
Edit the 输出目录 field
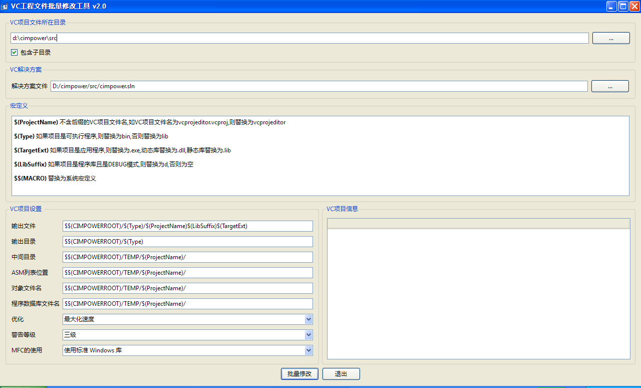click(x=188, y=242)
